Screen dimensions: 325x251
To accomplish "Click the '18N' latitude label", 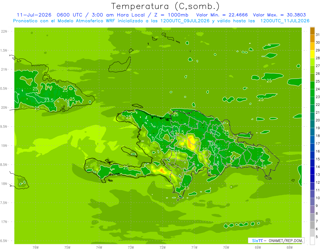I will [4, 184].
